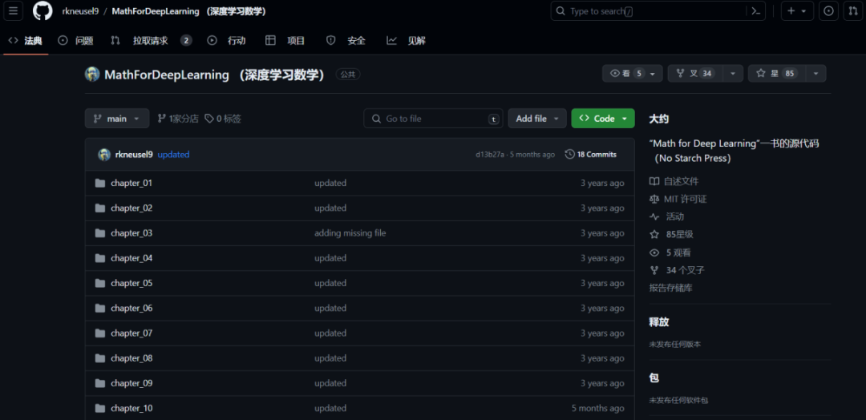The height and width of the screenshot is (420, 866).
Task: Open the Add file dropdown
Action: click(x=537, y=119)
